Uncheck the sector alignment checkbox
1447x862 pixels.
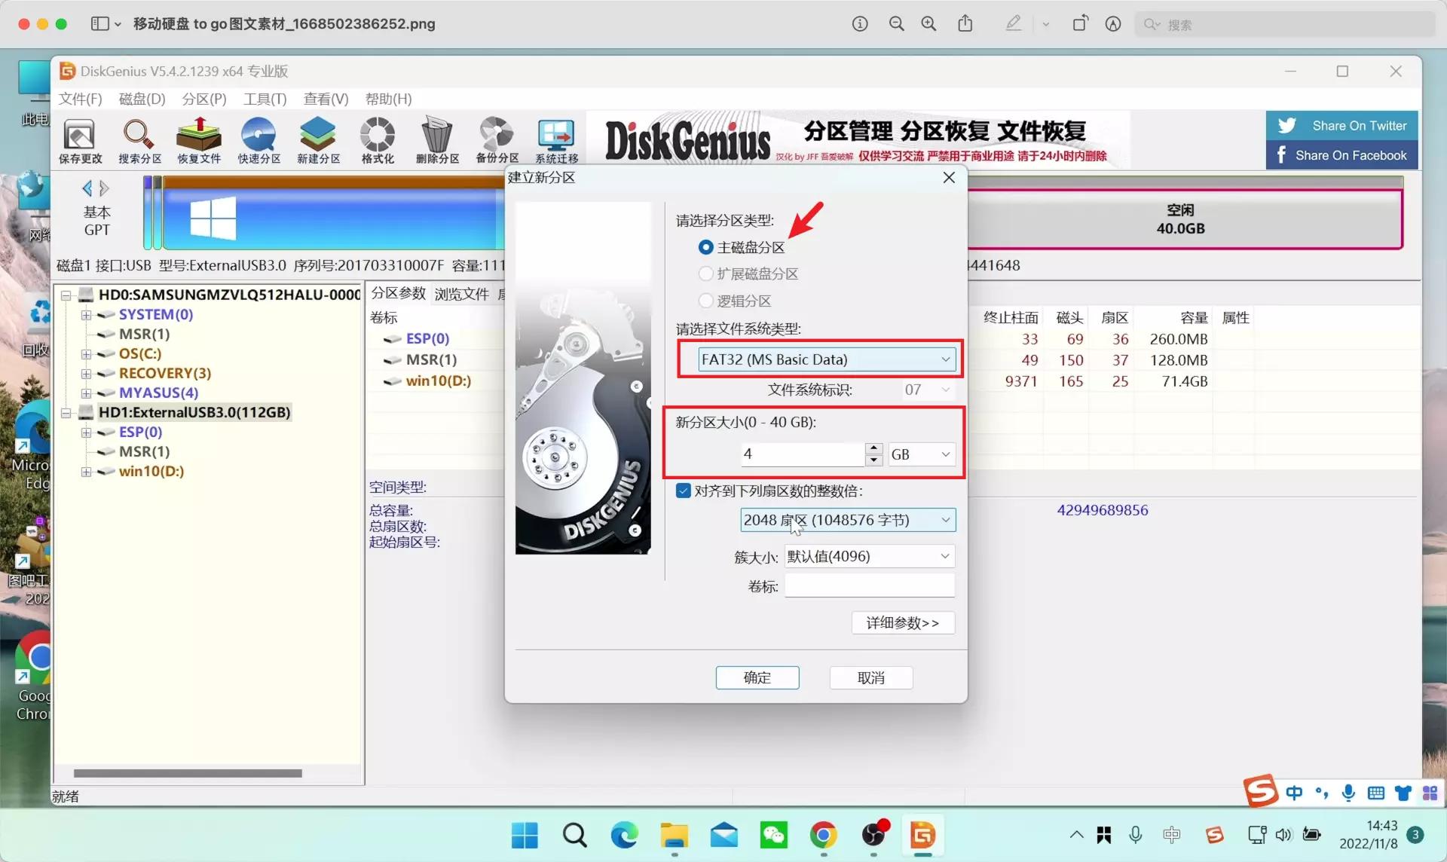(683, 491)
